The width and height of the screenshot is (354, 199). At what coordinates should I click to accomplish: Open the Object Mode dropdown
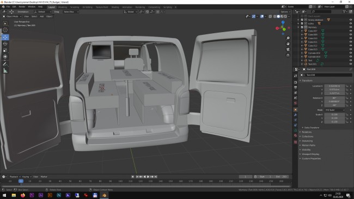(x=12, y=16)
